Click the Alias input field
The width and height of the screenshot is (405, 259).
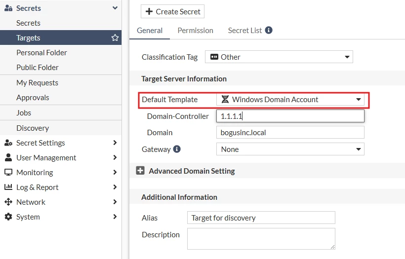point(261,218)
